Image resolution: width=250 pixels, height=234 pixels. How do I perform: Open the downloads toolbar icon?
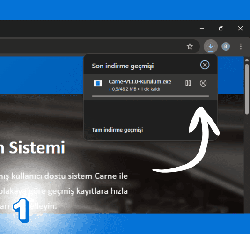click(211, 46)
